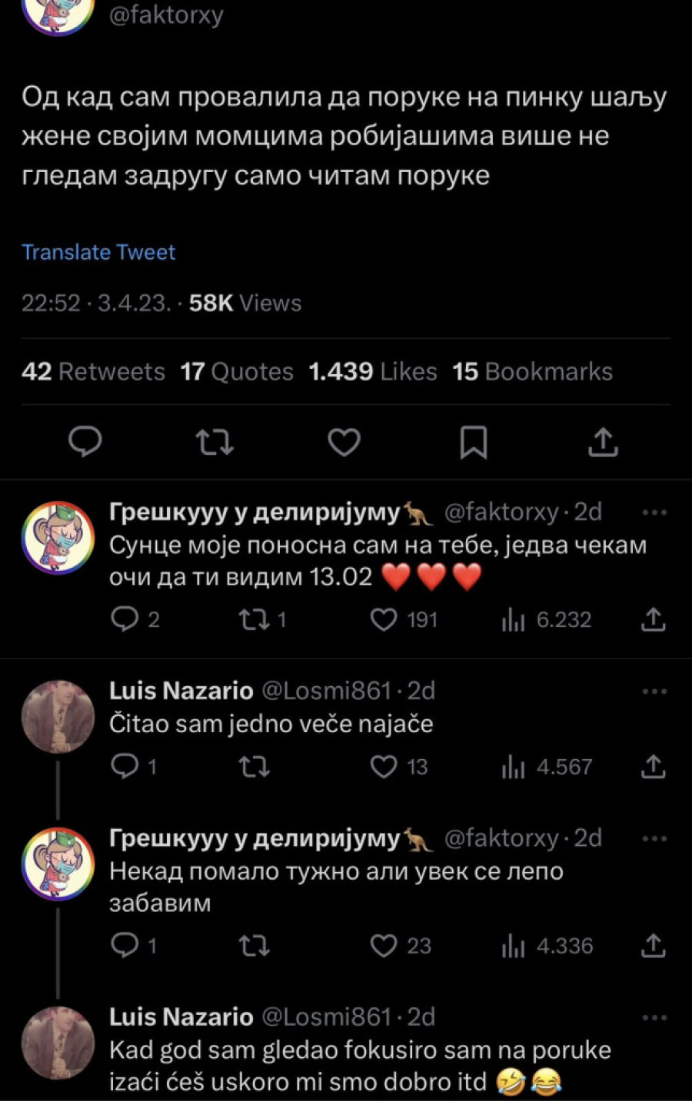The height and width of the screenshot is (1101, 692).
Task: Click Translate Tweet link
Action: click(x=98, y=252)
